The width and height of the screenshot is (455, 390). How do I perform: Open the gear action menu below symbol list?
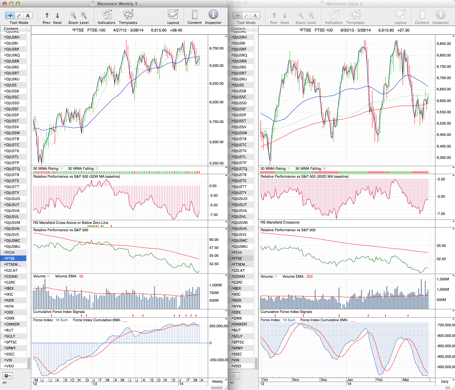(7, 376)
